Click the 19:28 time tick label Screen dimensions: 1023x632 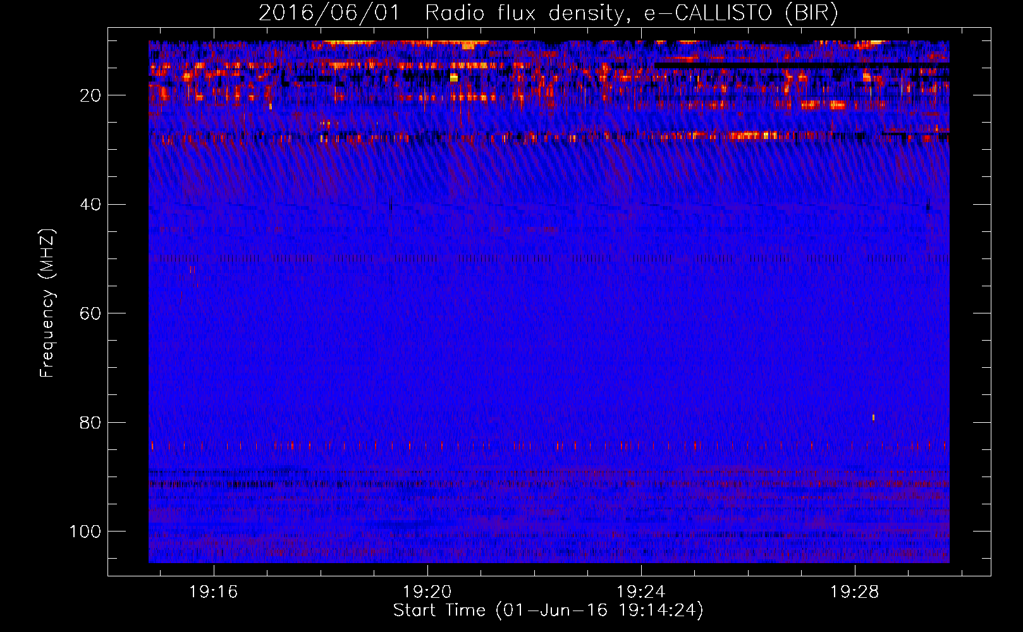854,592
